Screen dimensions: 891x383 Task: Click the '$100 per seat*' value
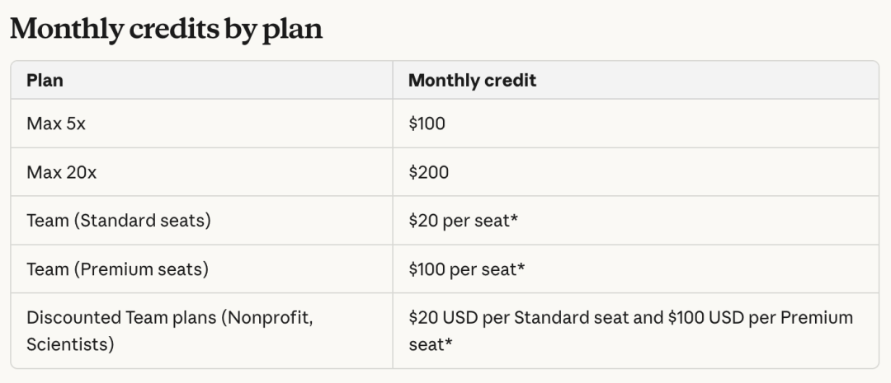pyautogui.click(x=466, y=269)
